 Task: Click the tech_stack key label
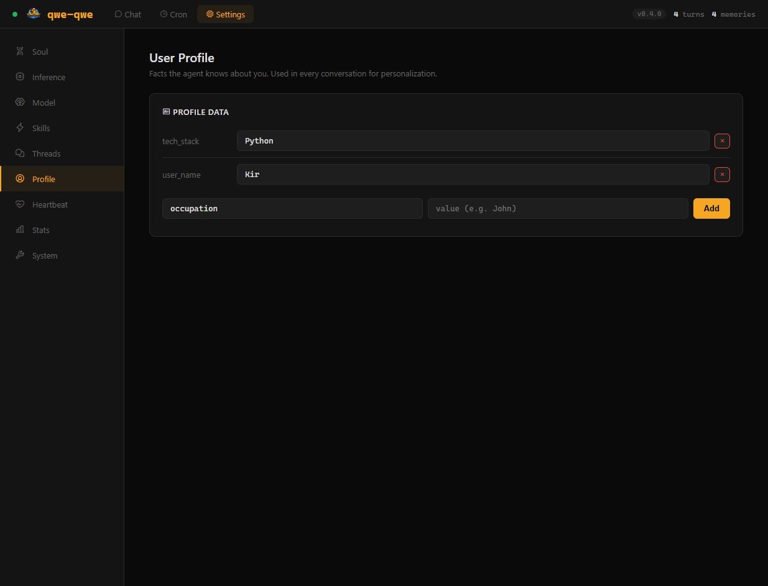tap(181, 142)
